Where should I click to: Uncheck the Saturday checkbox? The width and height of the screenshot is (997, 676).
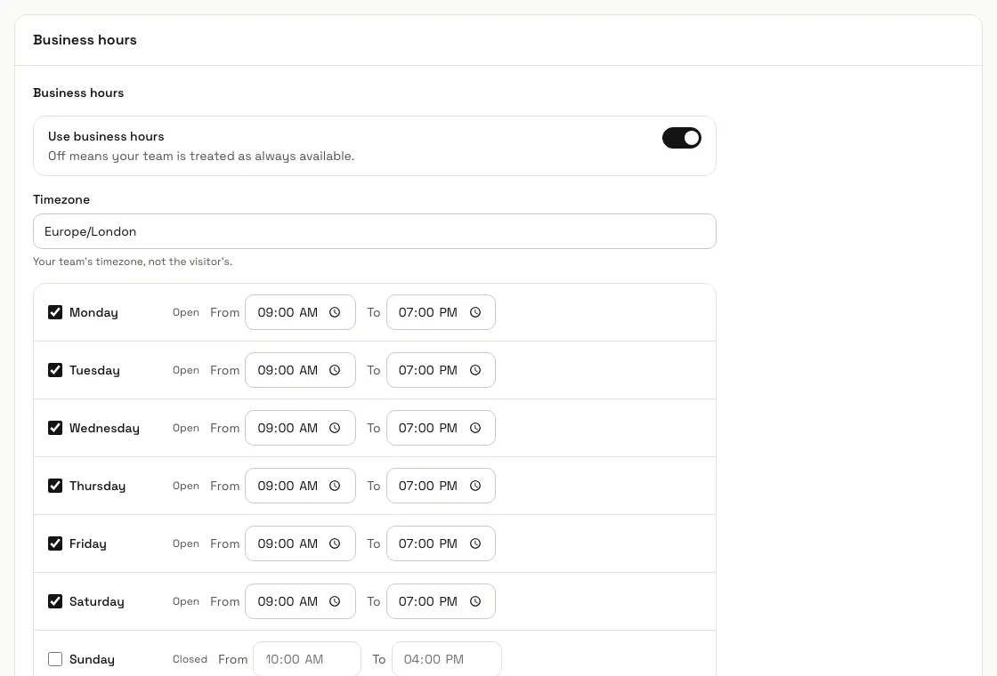pos(55,601)
